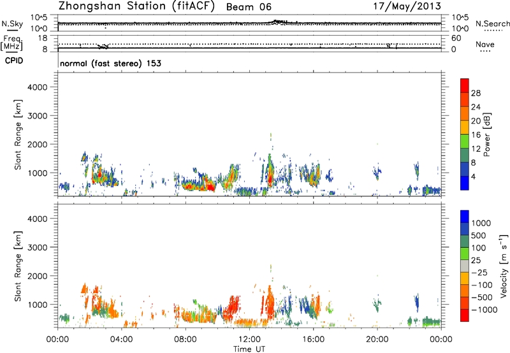Screen dimensions: 510x353
Task: Pick the bright blue bottom power colorbar segment
Action: 465,183
